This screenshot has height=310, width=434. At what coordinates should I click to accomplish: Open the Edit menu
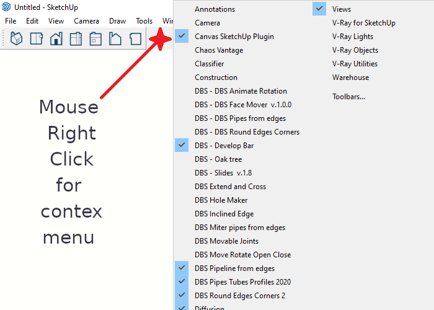[32, 21]
